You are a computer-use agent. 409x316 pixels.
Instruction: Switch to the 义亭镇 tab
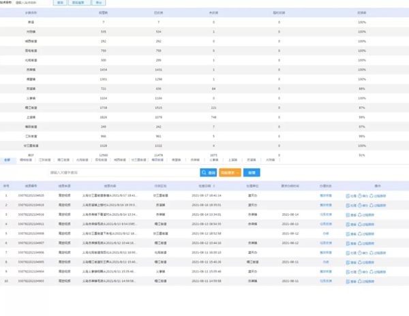click(213, 160)
